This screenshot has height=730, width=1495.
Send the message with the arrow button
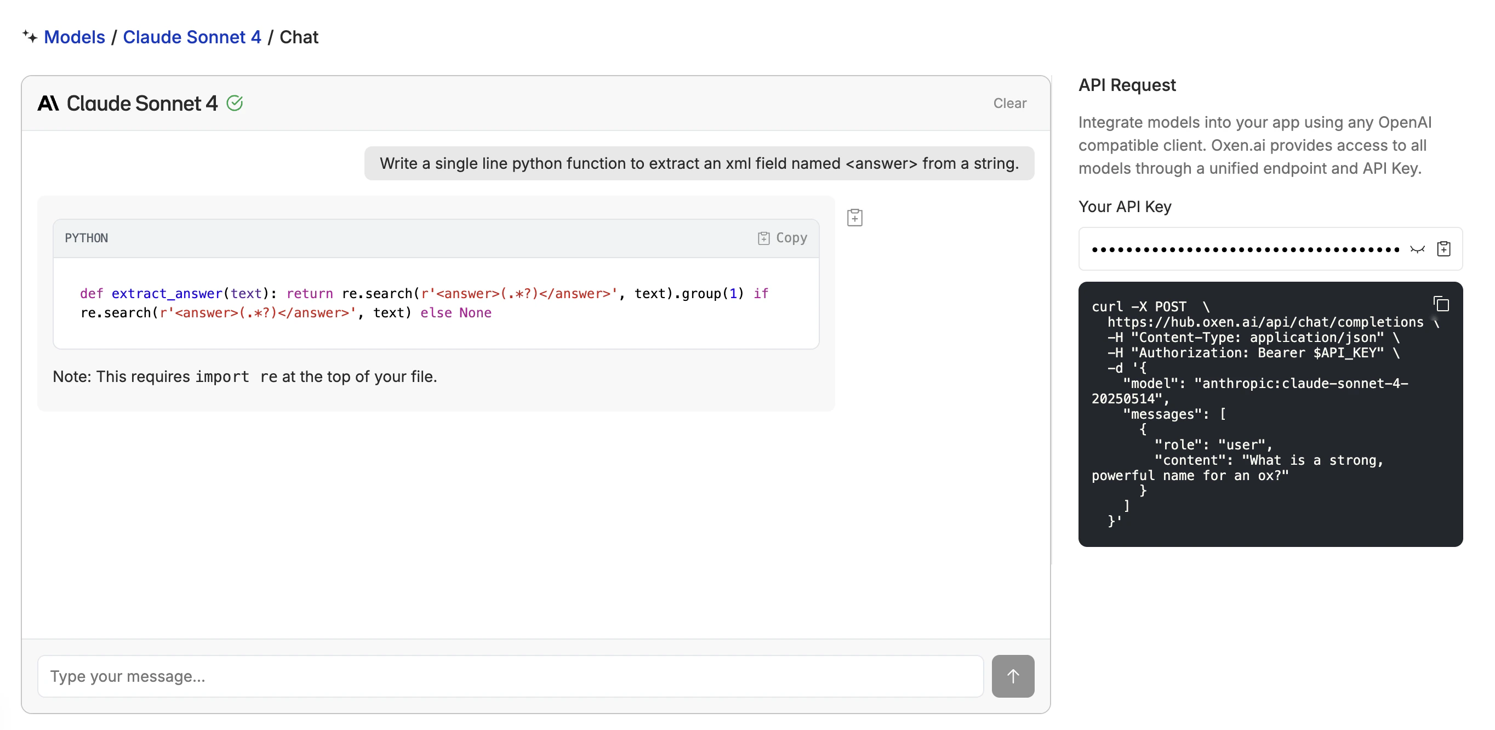[x=1013, y=676]
